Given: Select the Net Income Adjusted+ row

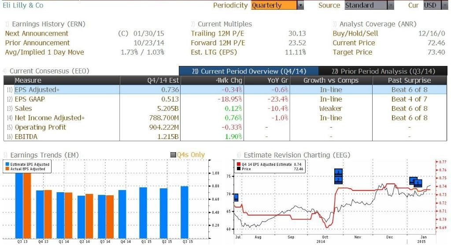Looking at the screenshot, I should click(x=225, y=118).
